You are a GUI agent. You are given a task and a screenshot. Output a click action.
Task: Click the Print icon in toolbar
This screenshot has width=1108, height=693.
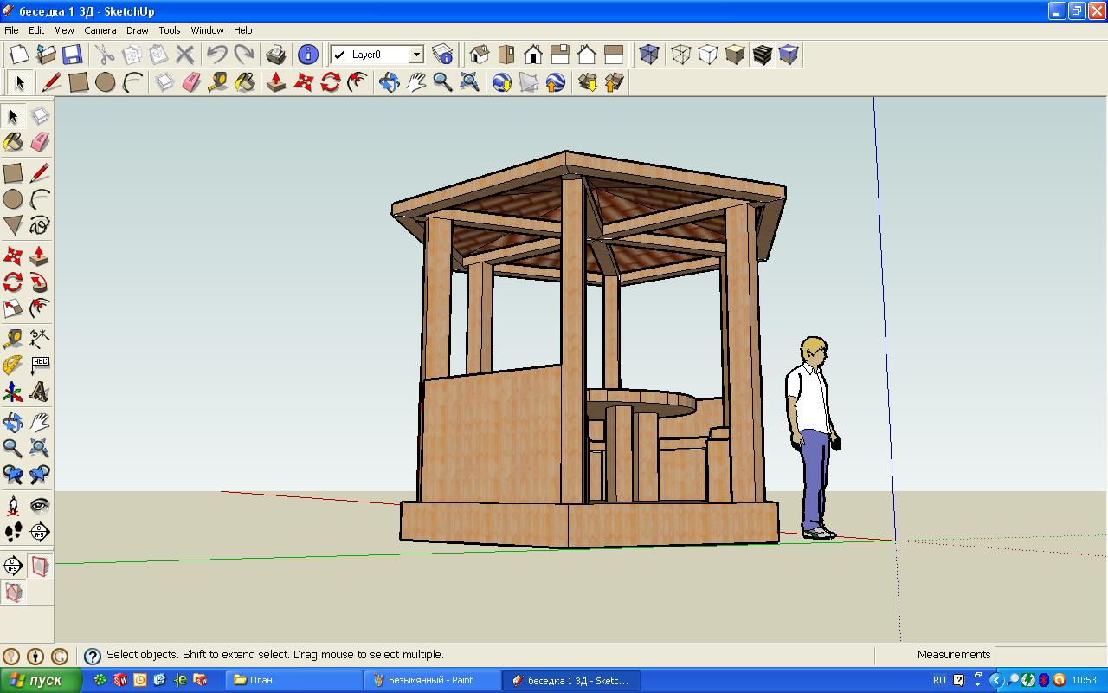(x=276, y=55)
